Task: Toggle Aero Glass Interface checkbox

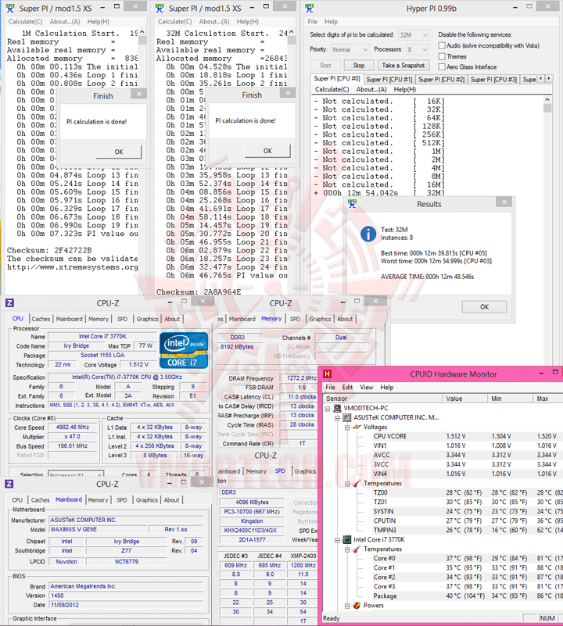Action: (x=442, y=67)
